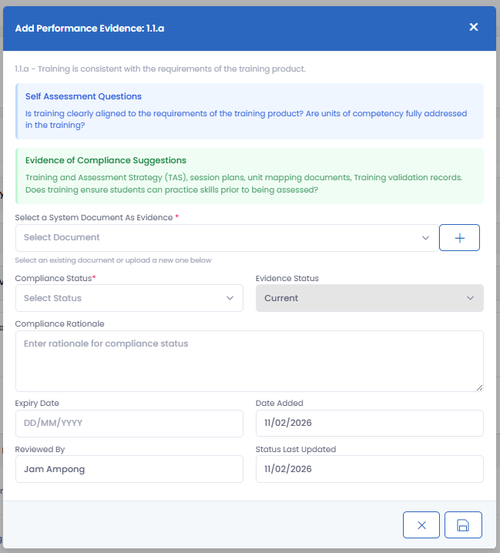Click the dialog title 'Add Performance Evidence: 1.1.a'

(x=89, y=28)
